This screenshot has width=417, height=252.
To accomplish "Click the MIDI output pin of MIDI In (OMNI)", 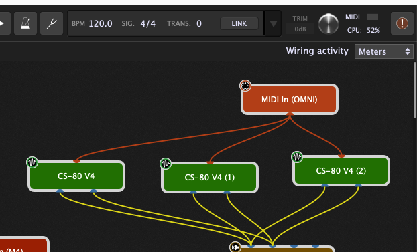I will click(290, 114).
